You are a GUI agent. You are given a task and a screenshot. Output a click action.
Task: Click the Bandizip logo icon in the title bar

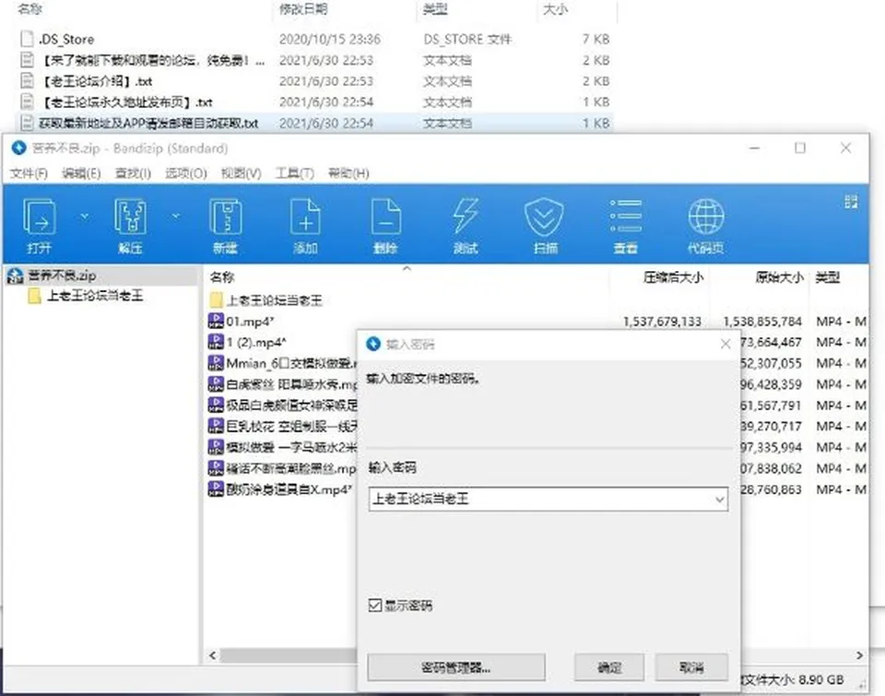point(18,147)
